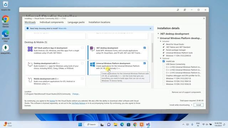Screen dimensions: 228x128
Task: Open 3rd Party Notices link
Action: 78,103
